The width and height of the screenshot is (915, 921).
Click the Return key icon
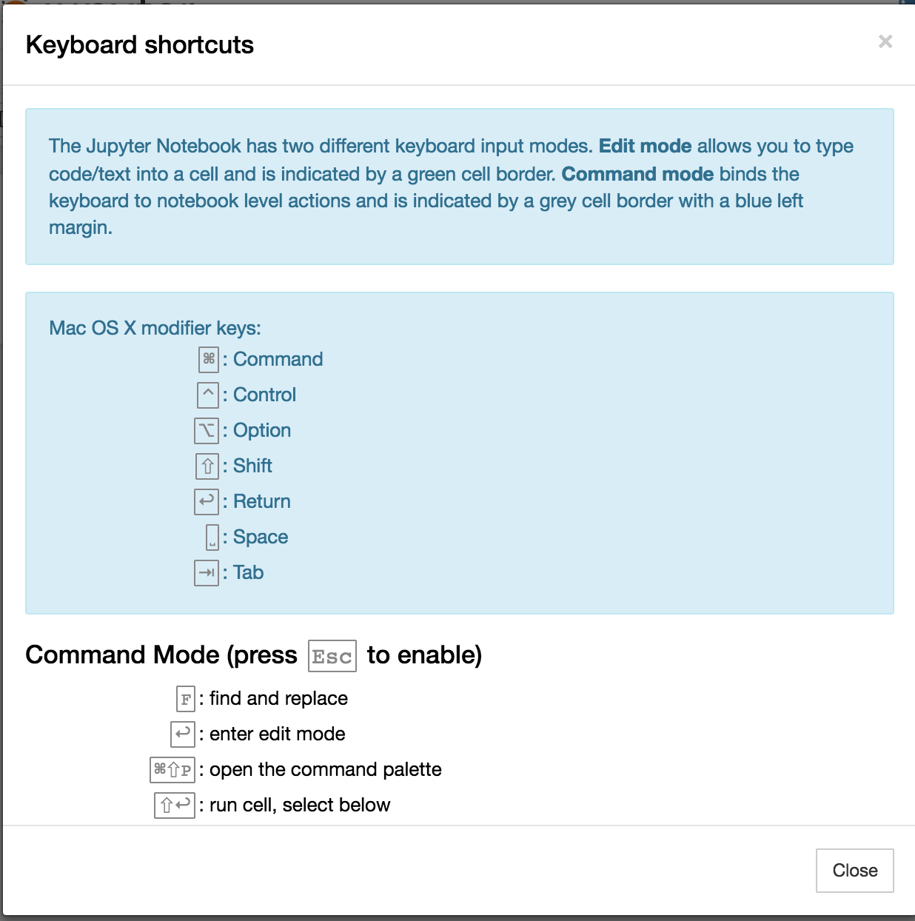tap(207, 501)
